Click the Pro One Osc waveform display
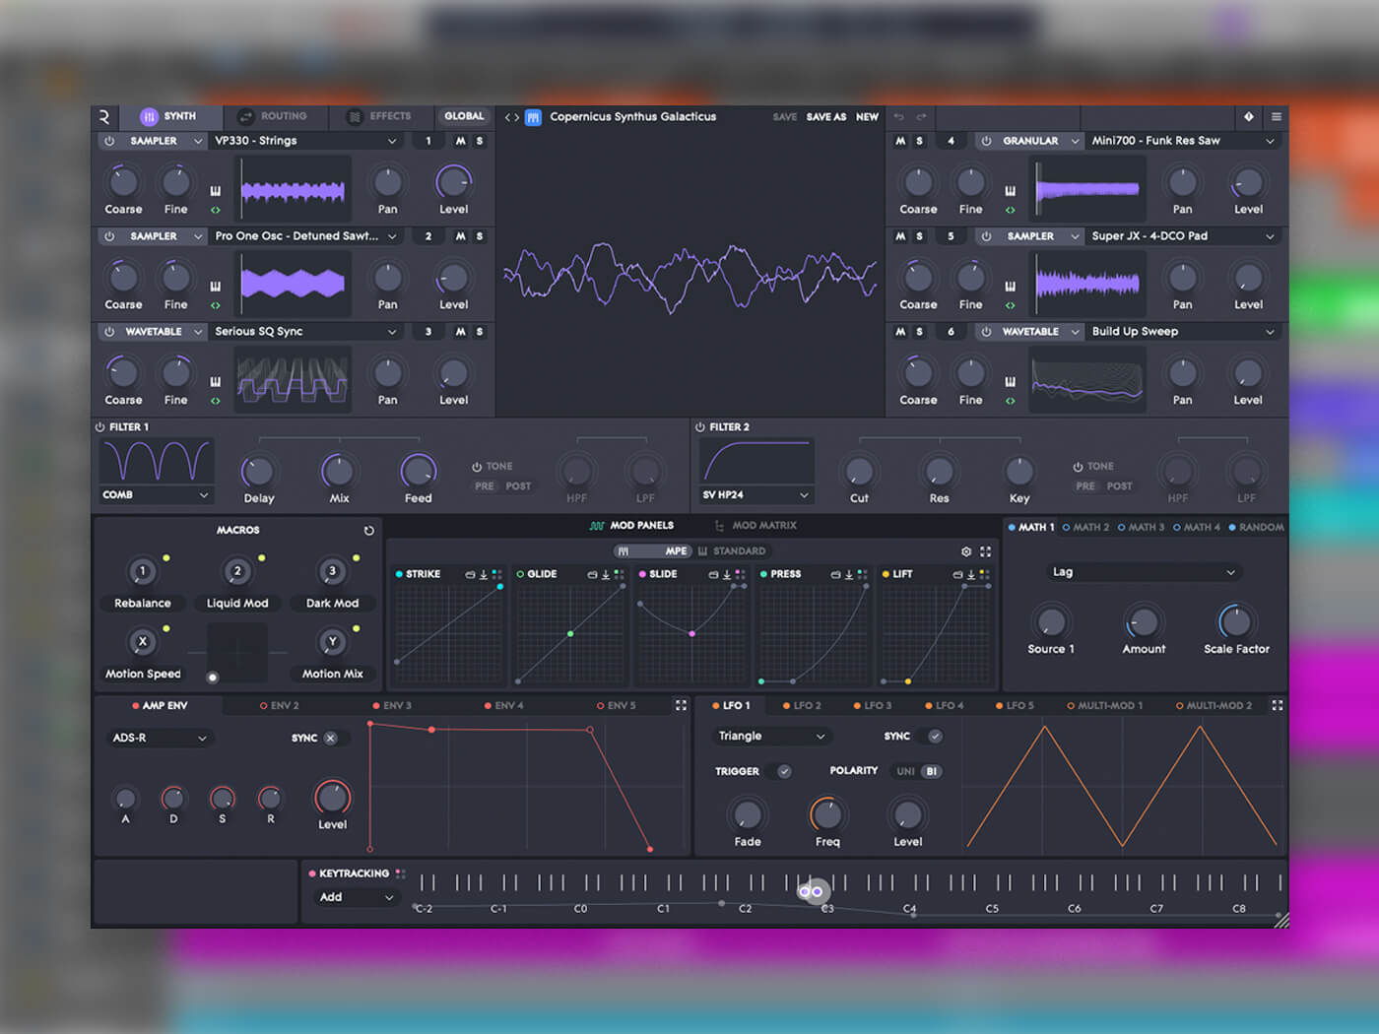1379x1034 pixels. pos(293,285)
